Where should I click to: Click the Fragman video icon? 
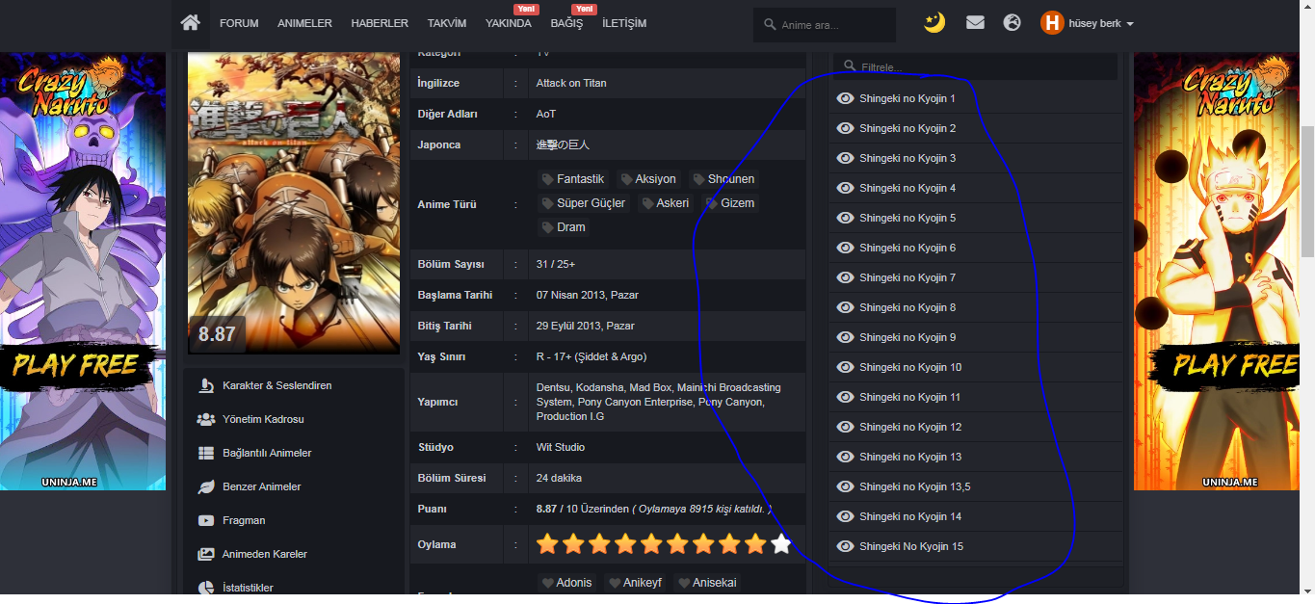205,520
